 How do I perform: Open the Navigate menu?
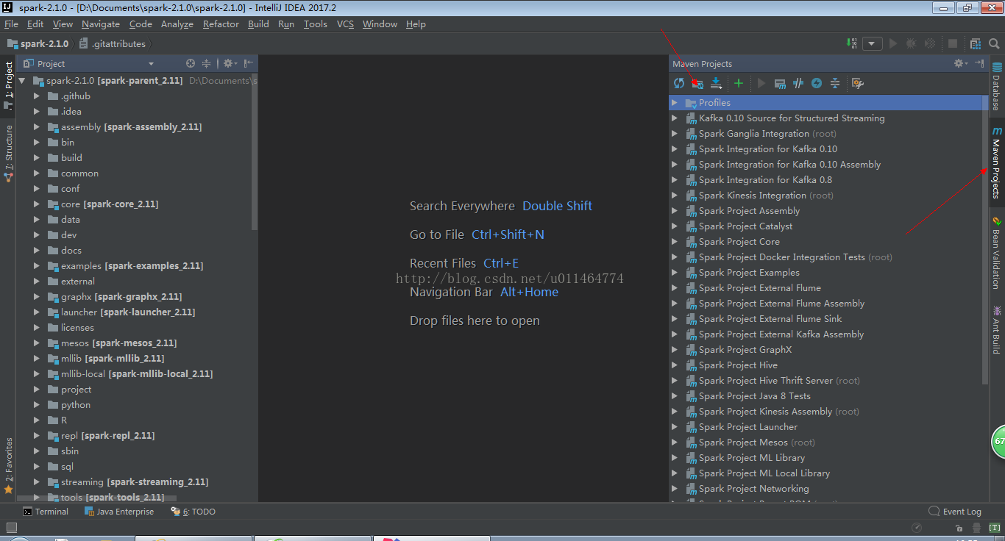coord(101,24)
